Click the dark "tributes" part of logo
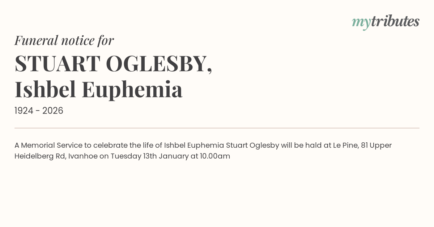The image size is (434, 227). coord(395,21)
